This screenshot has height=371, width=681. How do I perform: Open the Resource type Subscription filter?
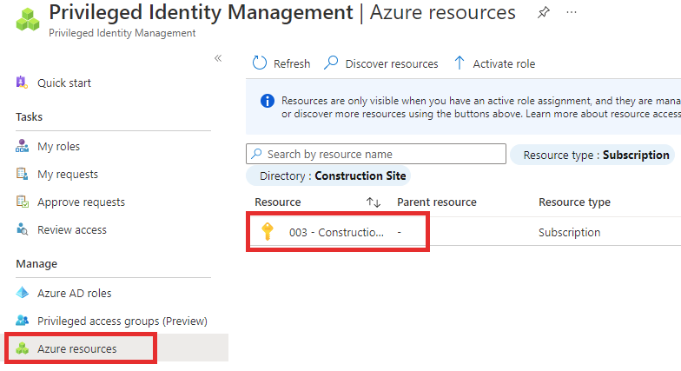click(592, 155)
